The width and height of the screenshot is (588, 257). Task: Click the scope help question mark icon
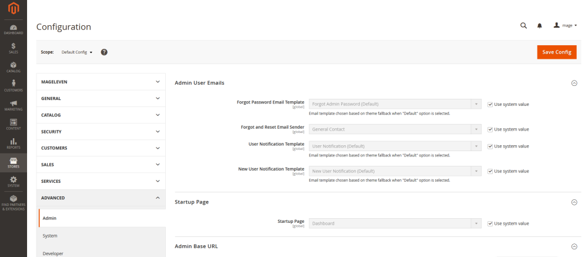pos(104,52)
